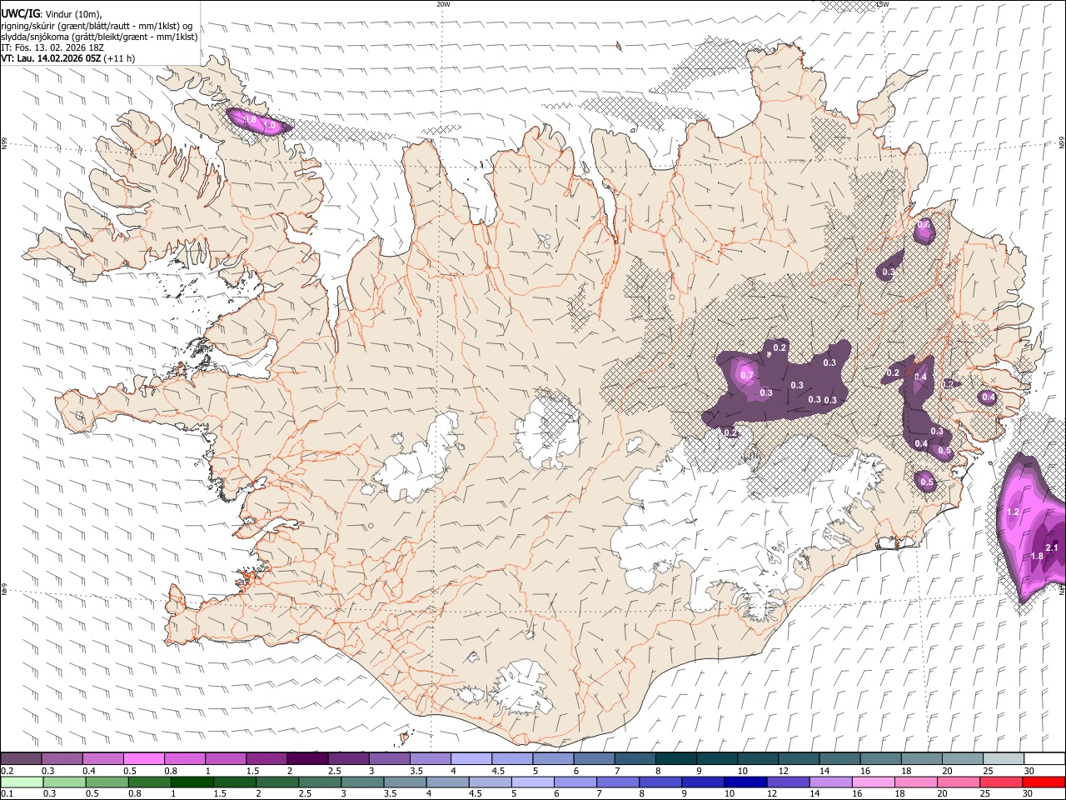Click the '0.7' value on the highland snow patch
1066x800 pixels.
coord(747,375)
